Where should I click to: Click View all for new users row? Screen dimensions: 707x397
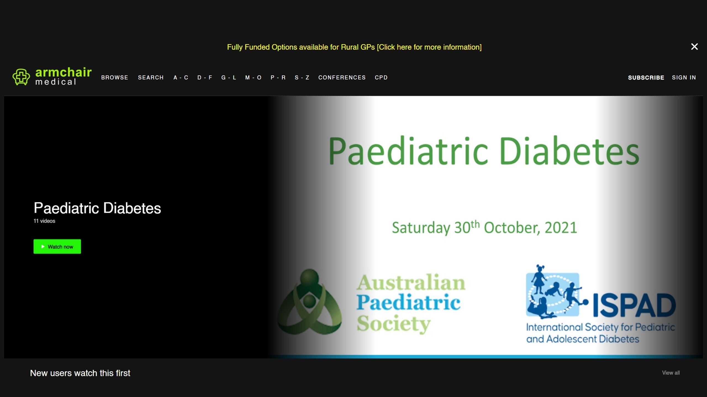click(671, 373)
